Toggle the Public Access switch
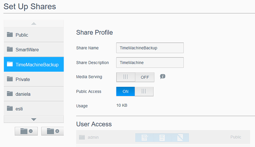The image size is (255, 147). tap(135, 91)
